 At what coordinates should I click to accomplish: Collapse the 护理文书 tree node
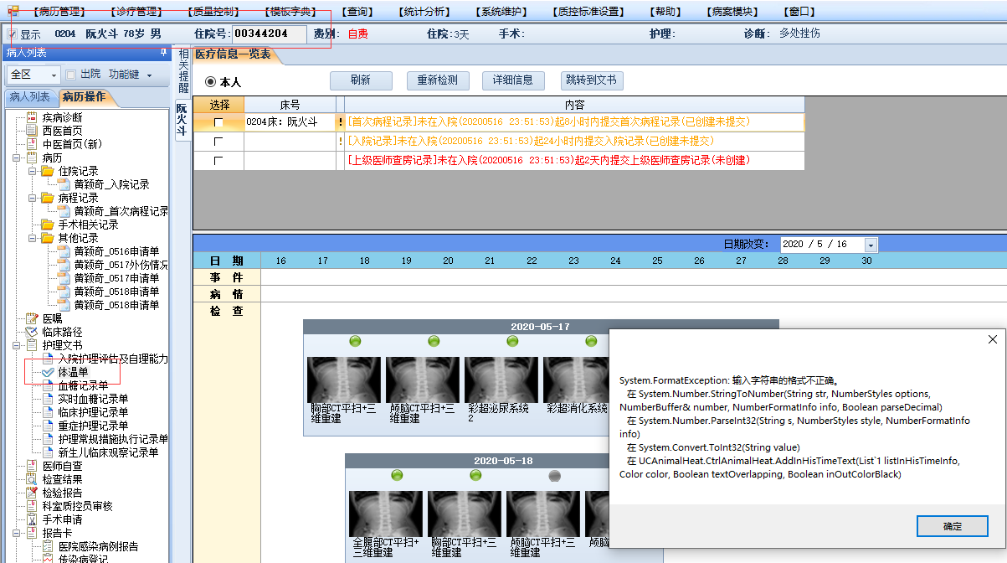[17, 345]
